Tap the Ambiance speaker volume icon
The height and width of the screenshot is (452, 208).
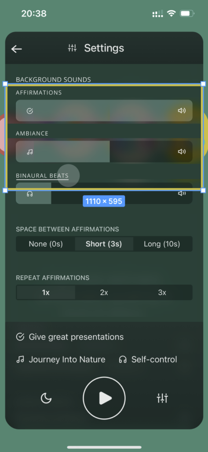[x=182, y=152]
